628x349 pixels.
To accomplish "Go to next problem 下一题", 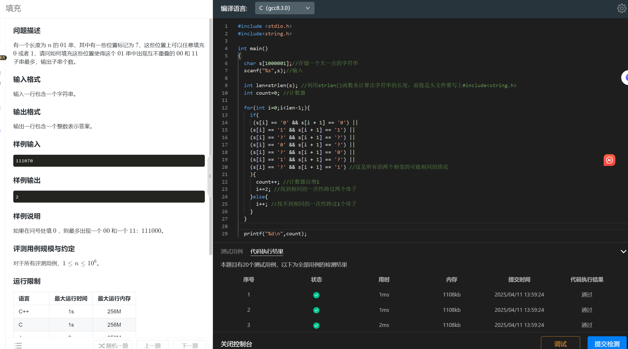I will [x=190, y=346].
